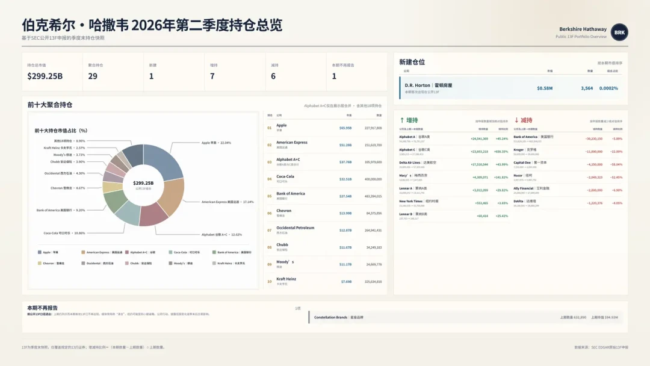Select the Coca-Cola legend color swatch
The height and width of the screenshot is (366, 650).
point(170,252)
